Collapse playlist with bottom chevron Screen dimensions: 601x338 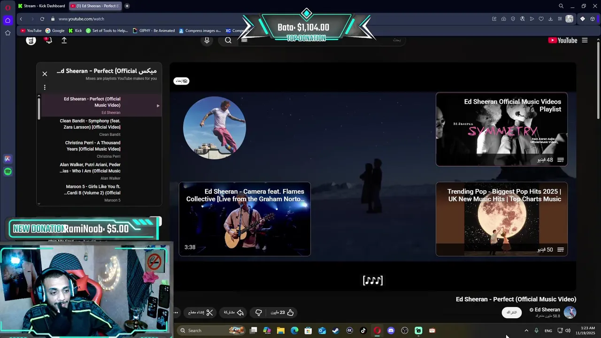tap(39, 203)
